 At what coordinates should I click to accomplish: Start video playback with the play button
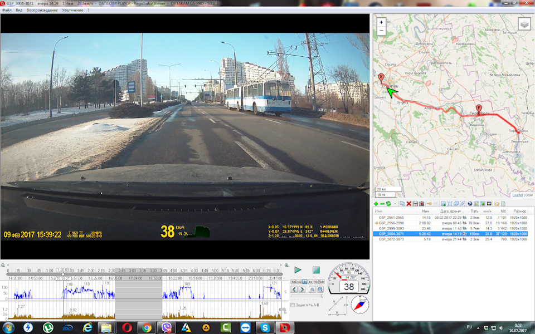[298, 270]
